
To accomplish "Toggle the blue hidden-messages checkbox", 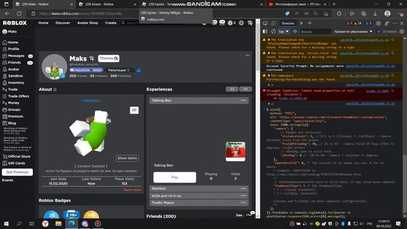I will pyautogui.click(x=378, y=31).
